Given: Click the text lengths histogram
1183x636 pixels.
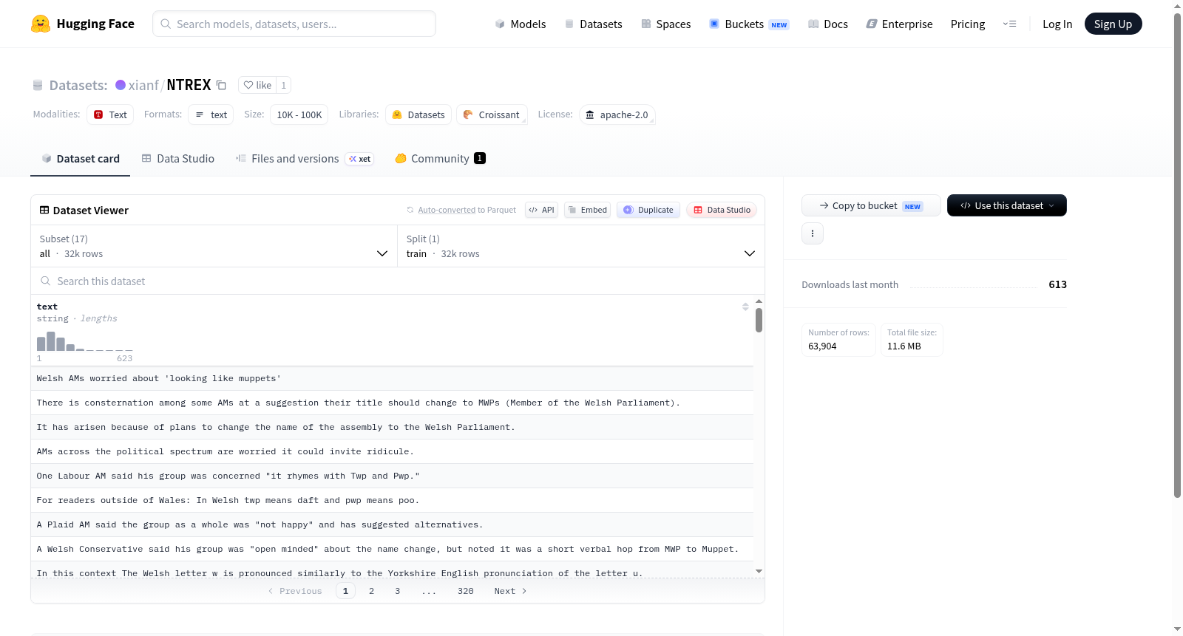Looking at the screenshot, I should pyautogui.click(x=84, y=341).
